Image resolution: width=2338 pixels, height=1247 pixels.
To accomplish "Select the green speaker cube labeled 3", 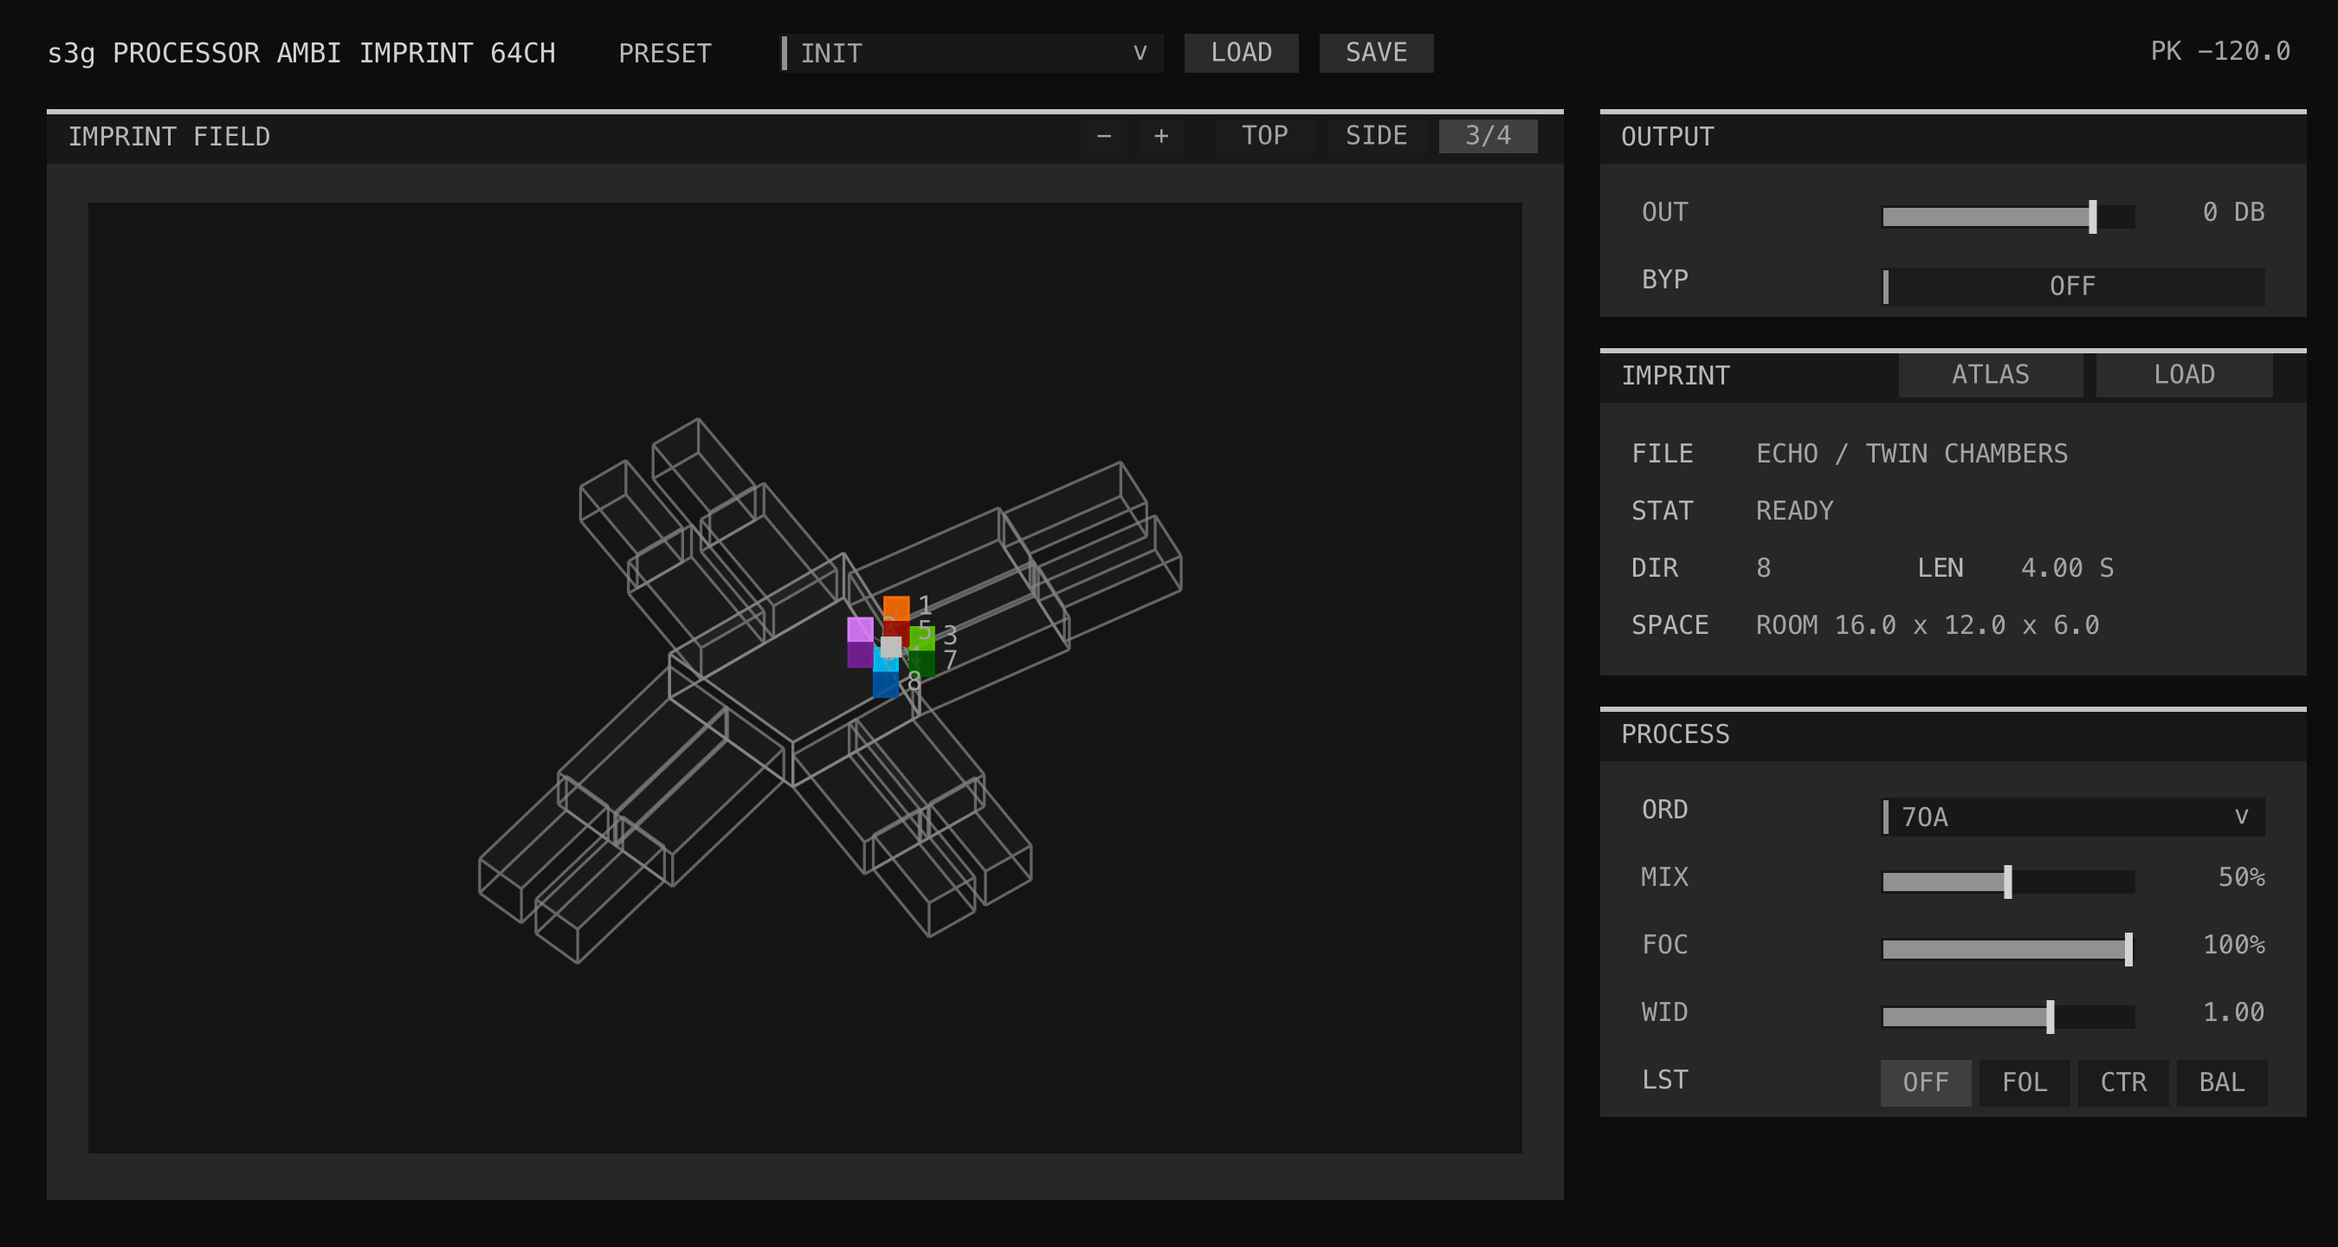I will point(922,637).
